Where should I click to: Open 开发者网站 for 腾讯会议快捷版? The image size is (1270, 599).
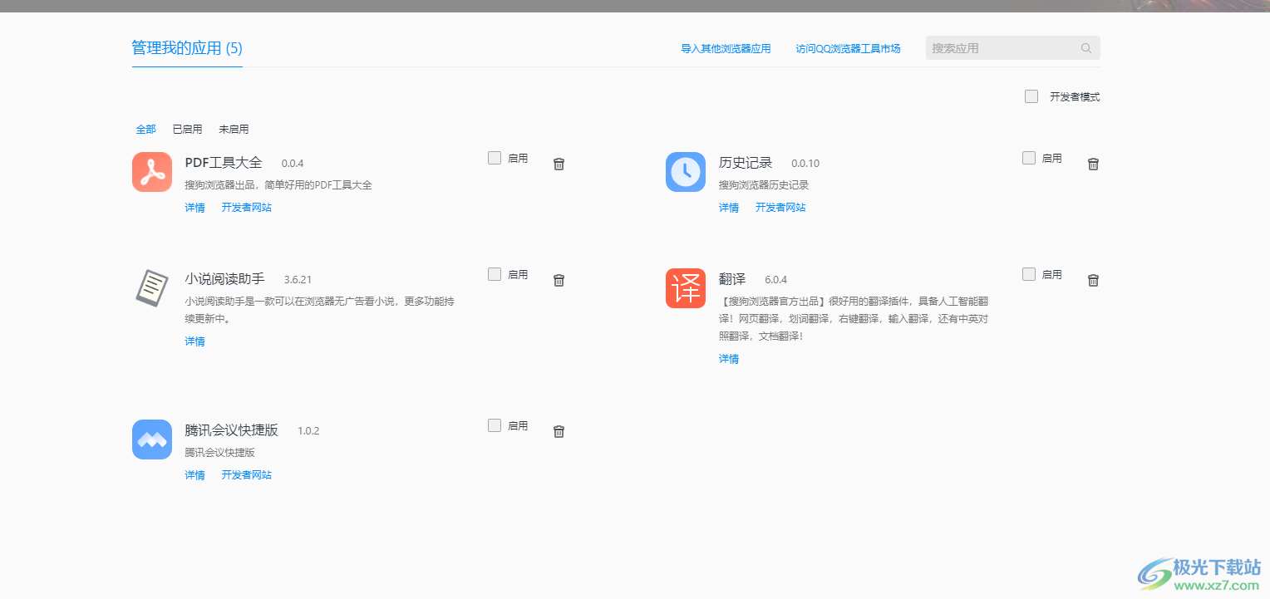tap(247, 475)
